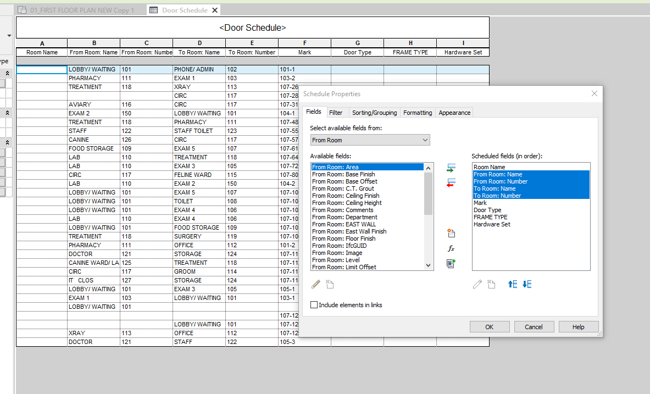Image resolution: width=650 pixels, height=394 pixels.
Task: Go to the Appearance tab
Action: pos(454,113)
